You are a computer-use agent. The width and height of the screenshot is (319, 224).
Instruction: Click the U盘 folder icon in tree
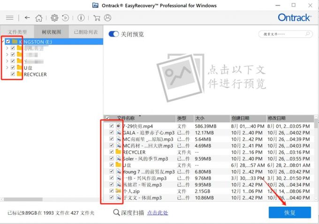point(19,67)
